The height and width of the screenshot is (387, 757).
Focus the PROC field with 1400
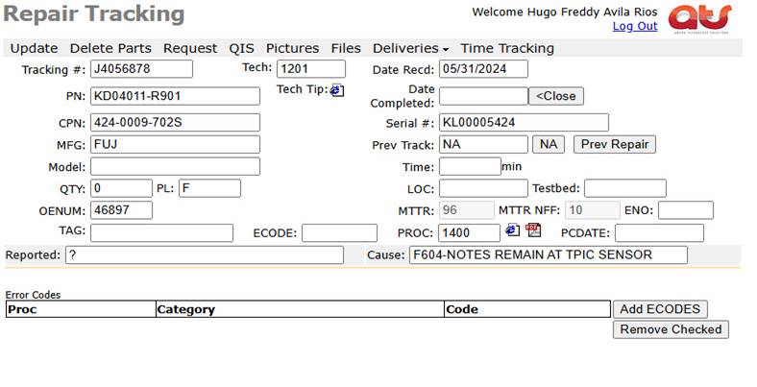tap(469, 233)
